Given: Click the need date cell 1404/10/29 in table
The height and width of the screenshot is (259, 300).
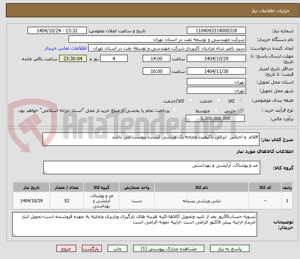Looking at the screenshot, I should tap(32, 201).
